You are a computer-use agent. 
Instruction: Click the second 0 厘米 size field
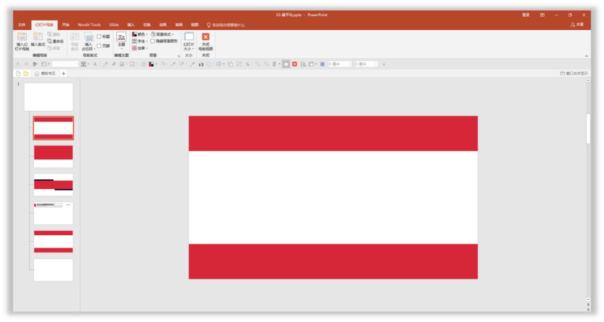click(x=367, y=64)
